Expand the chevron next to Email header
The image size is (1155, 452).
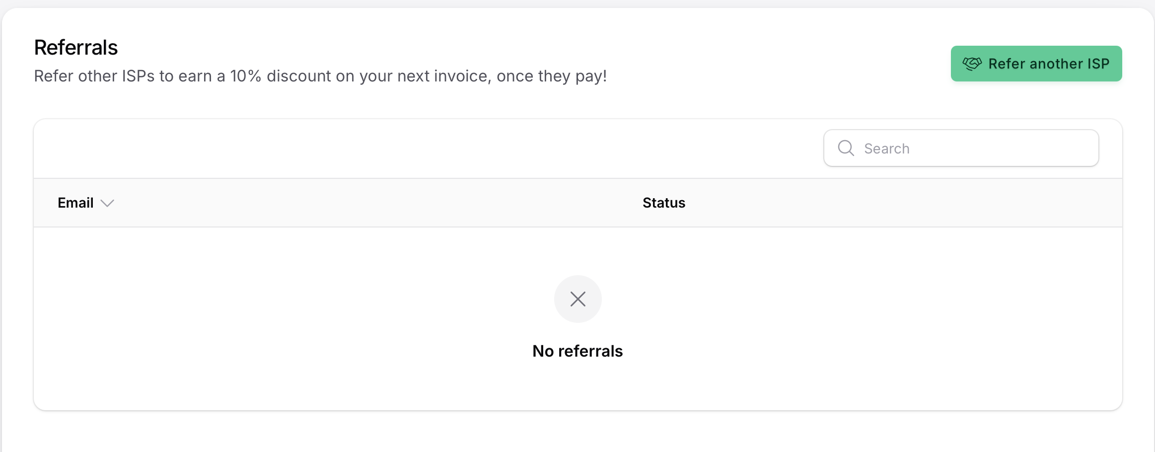pos(107,203)
